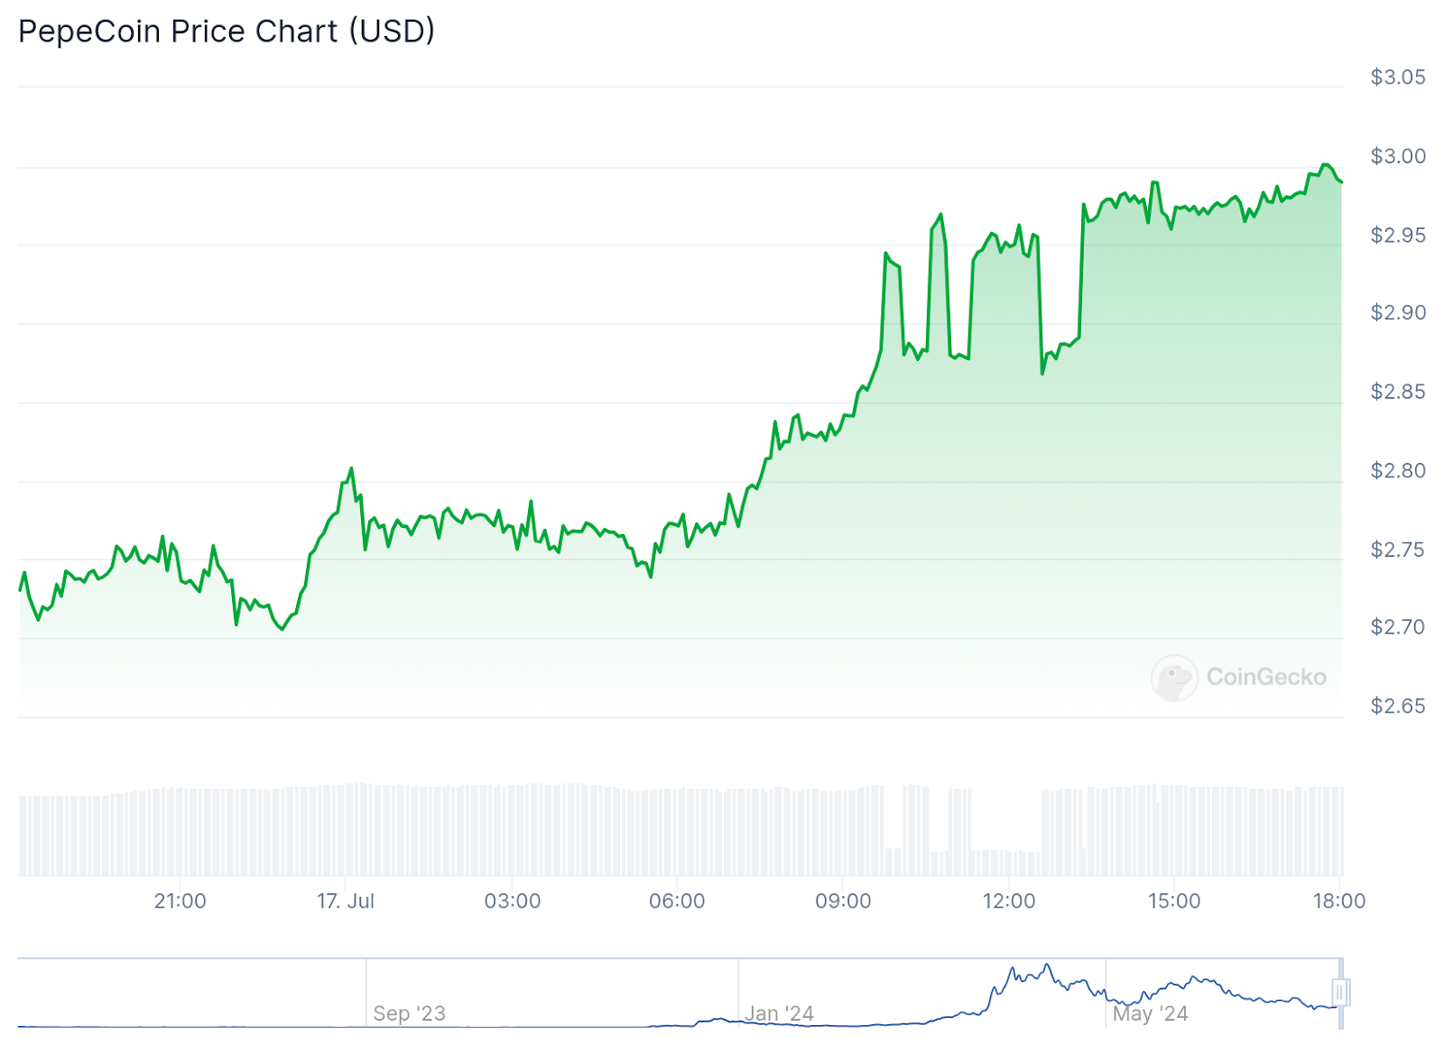Select the 09:00 time axis label

tap(843, 901)
